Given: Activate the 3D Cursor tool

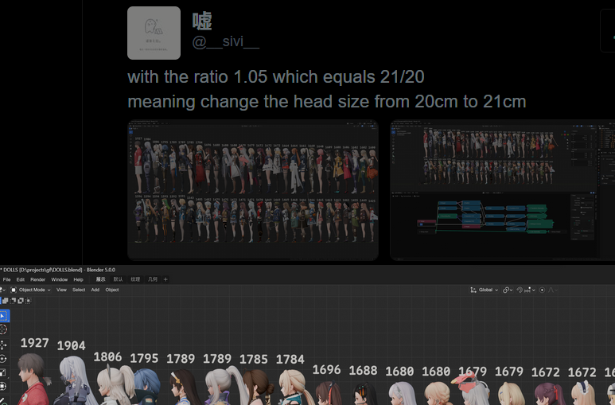Looking at the screenshot, I should click(3, 329).
